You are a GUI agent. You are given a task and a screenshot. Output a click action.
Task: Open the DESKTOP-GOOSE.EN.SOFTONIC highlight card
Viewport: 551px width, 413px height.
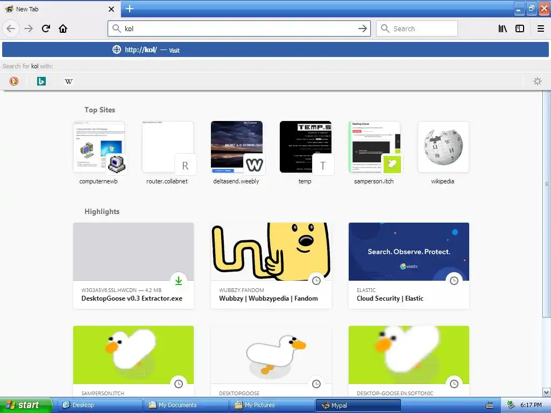click(x=409, y=361)
